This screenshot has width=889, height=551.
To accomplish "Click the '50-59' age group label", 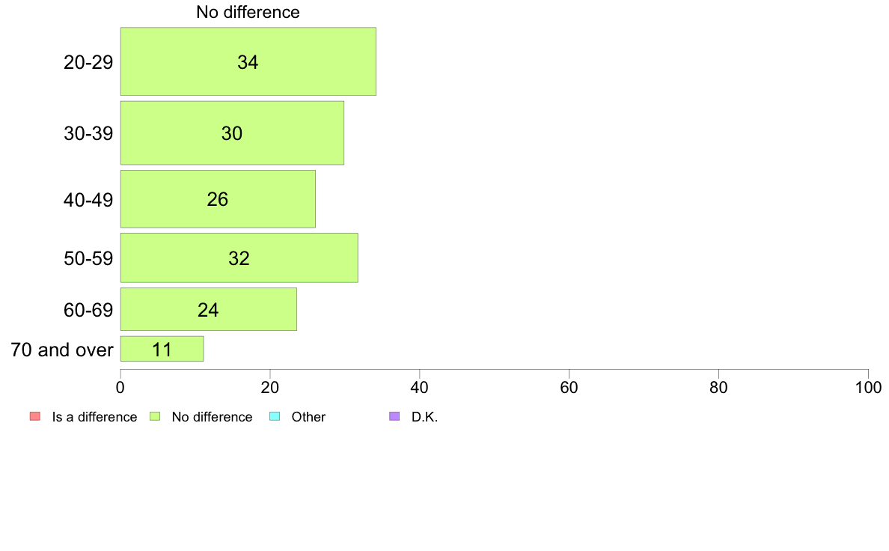I will click(88, 258).
